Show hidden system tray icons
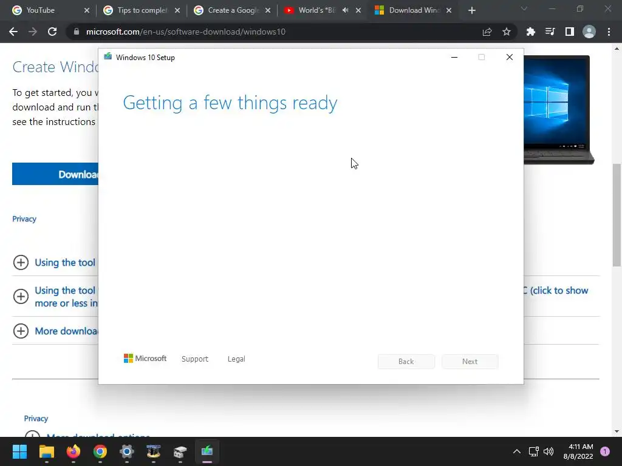Viewport: 622px width, 466px height. 516,451
